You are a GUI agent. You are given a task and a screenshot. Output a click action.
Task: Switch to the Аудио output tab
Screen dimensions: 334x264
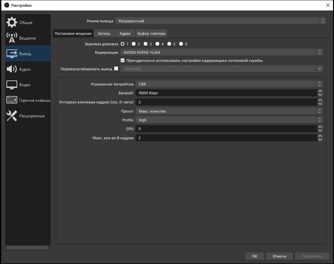point(125,33)
